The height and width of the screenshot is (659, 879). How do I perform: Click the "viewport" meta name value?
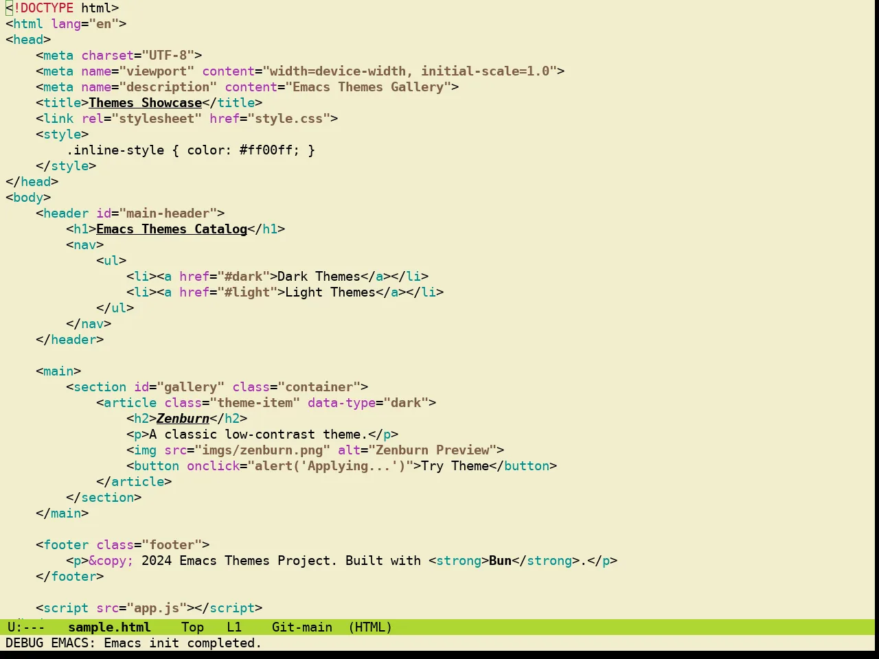[157, 71]
